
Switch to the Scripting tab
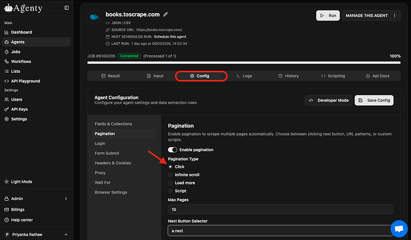pos(333,76)
